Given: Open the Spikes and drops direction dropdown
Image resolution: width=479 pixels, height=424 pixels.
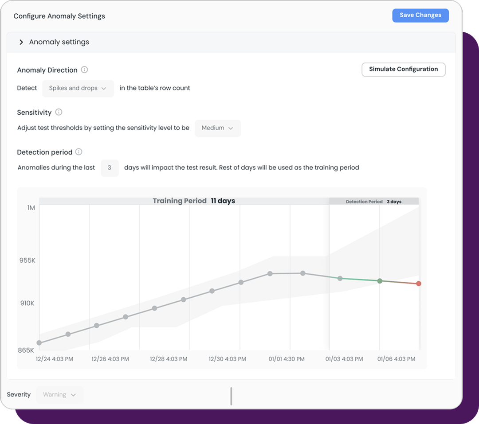Looking at the screenshot, I should coord(78,88).
